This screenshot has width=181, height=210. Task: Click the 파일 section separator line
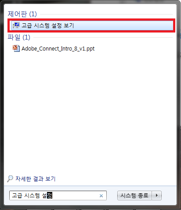103,38
